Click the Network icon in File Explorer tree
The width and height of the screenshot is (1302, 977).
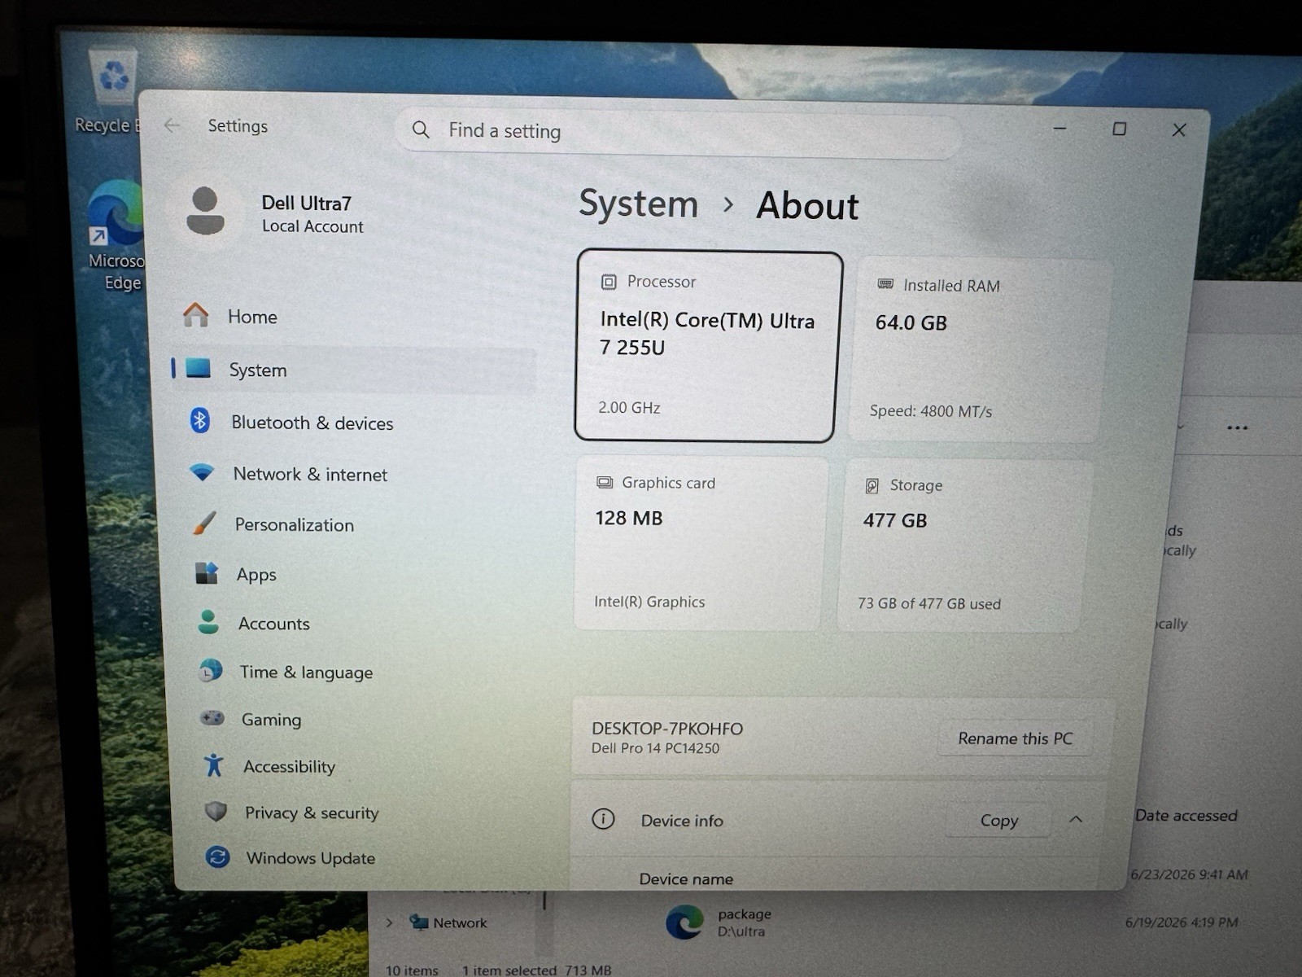[x=419, y=922]
